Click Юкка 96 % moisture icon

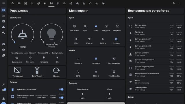click(110, 94)
